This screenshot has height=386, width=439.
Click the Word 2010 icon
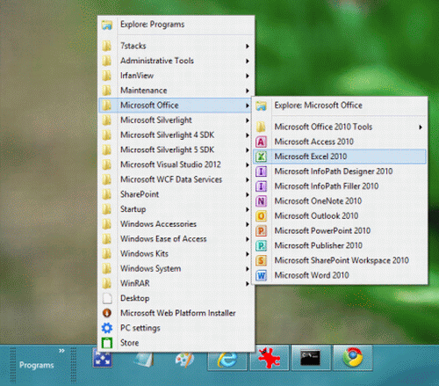click(261, 275)
